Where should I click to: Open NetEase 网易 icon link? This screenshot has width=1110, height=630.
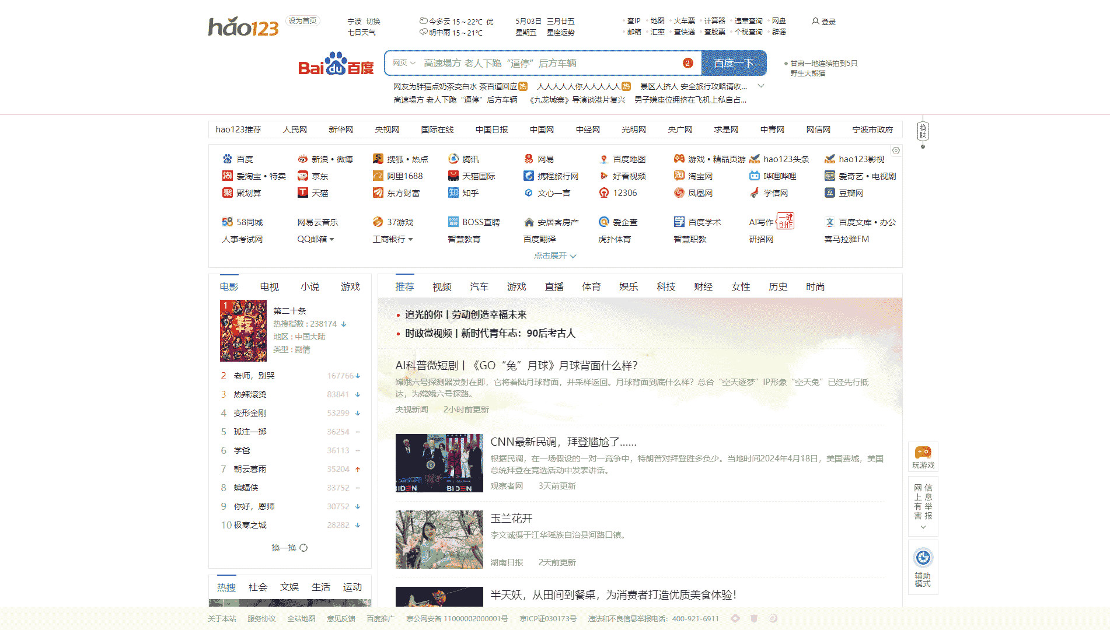528,159
